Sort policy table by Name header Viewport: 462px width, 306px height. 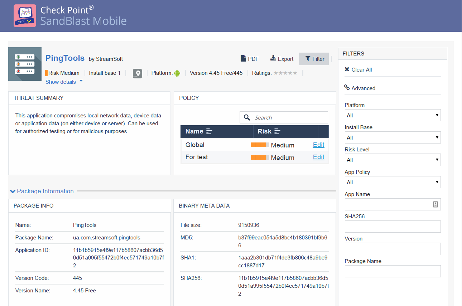click(x=217, y=132)
